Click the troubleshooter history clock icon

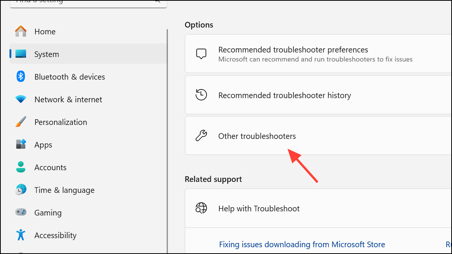[x=201, y=95]
